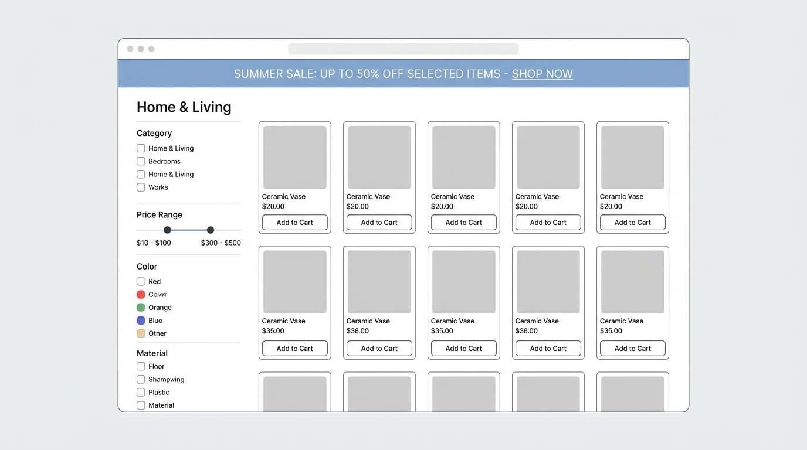Open the top-left Ceramic Vase product image
The image size is (807, 450).
[294, 157]
